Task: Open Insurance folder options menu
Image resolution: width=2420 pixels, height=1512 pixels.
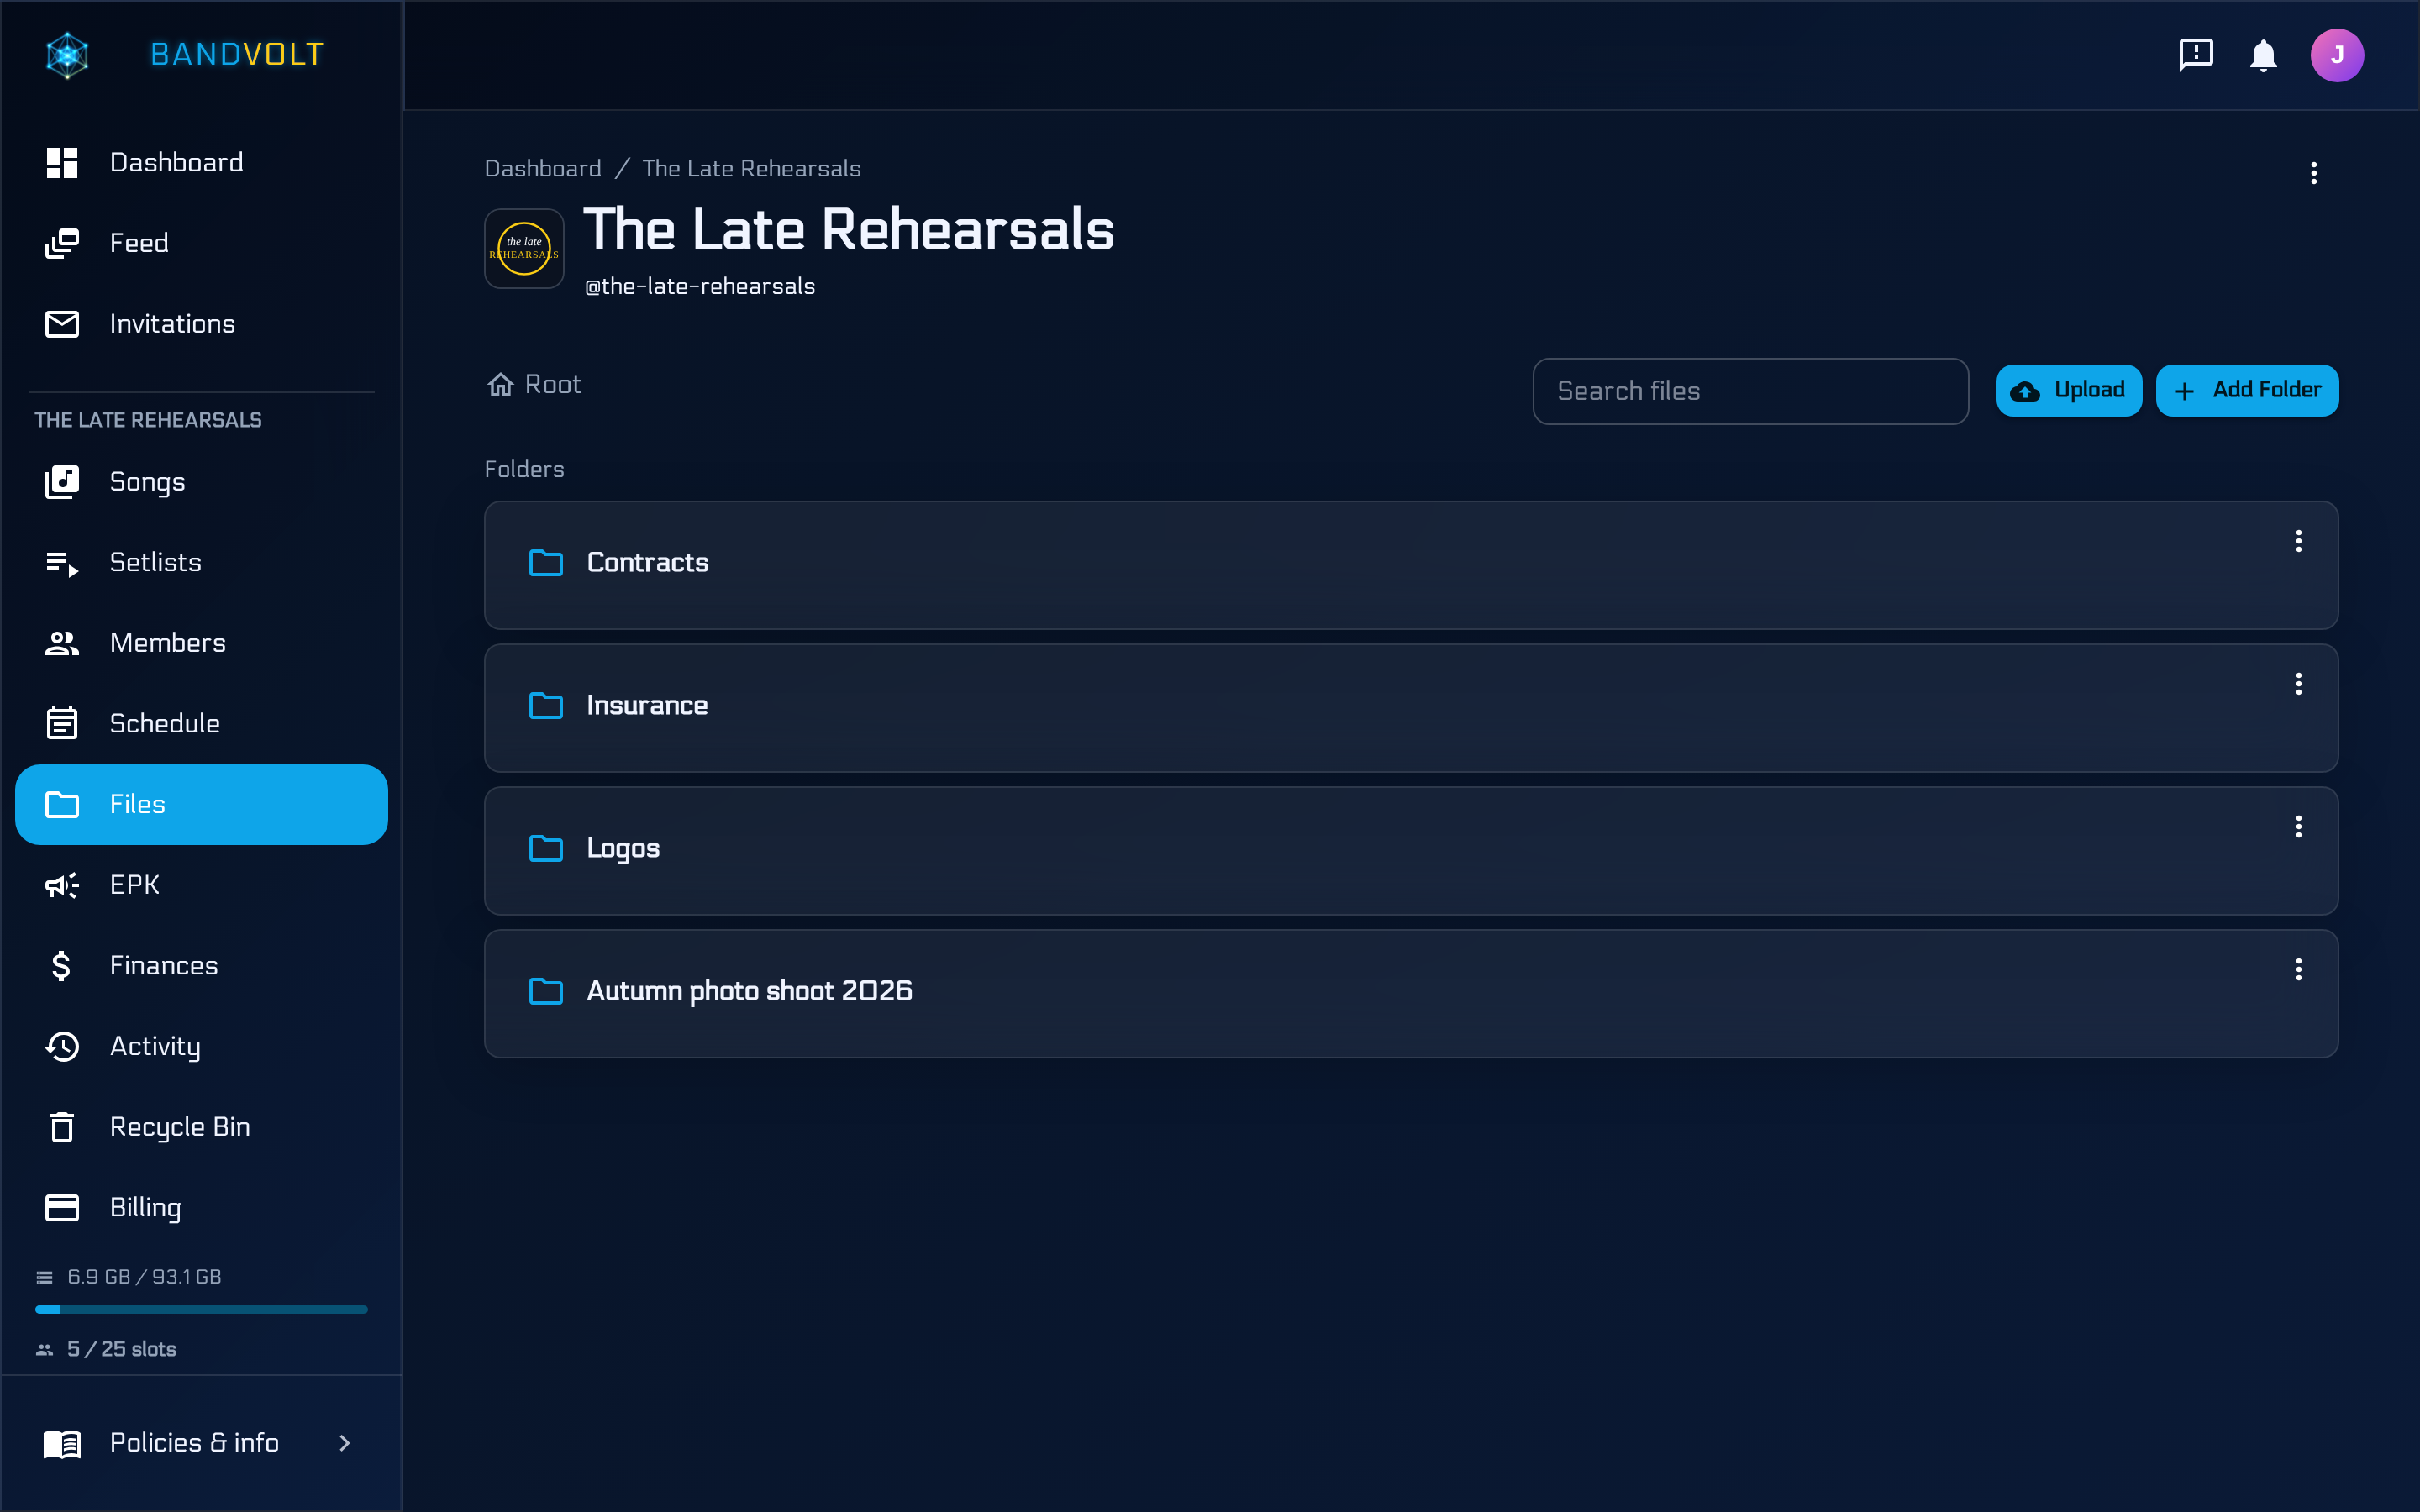Action: pos(2298,684)
